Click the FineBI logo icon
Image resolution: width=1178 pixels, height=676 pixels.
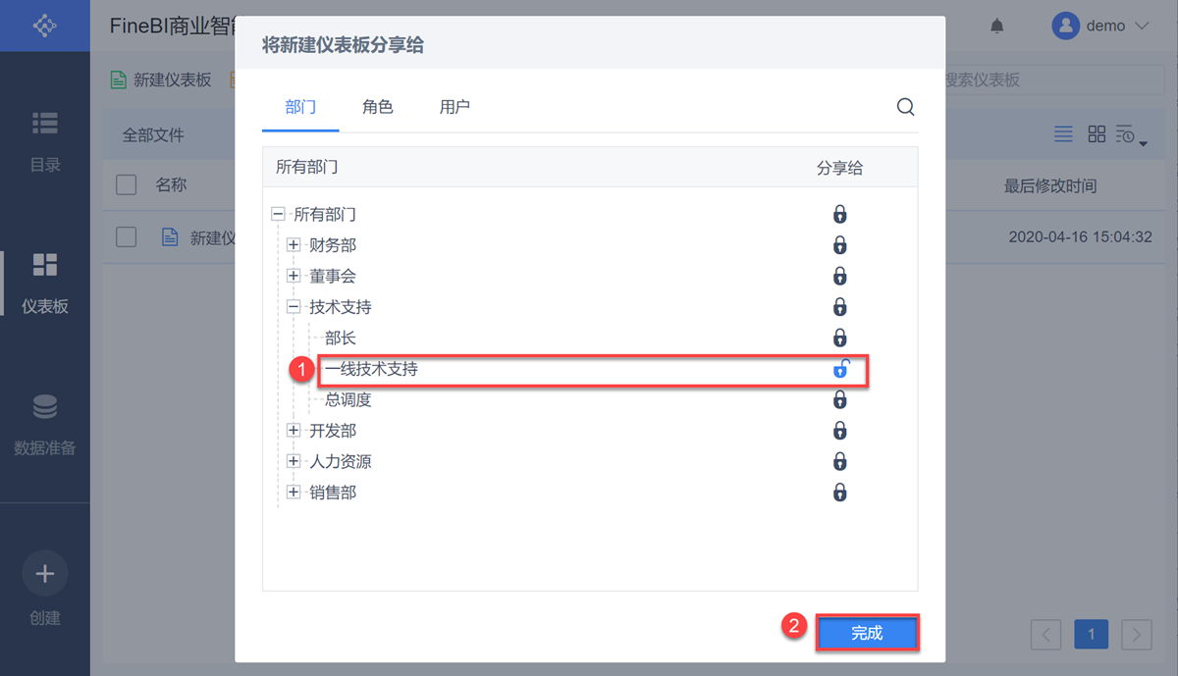45,26
